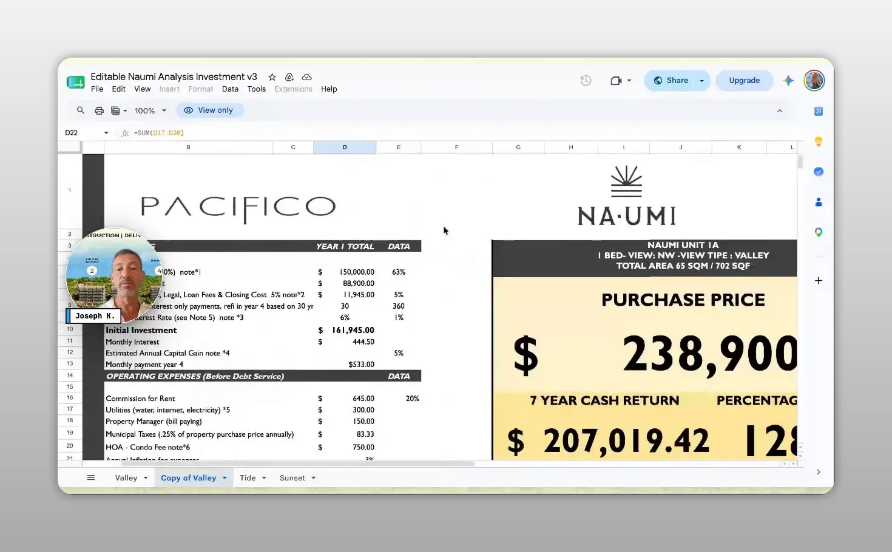
Task: Open Google Keep lightbulb icon
Action: pyautogui.click(x=819, y=141)
